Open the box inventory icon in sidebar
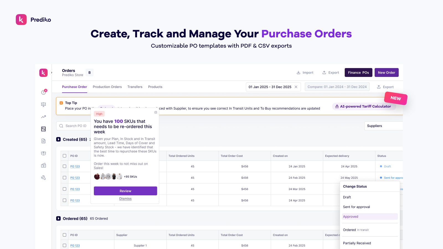This screenshot has height=249, width=443. coord(43,153)
